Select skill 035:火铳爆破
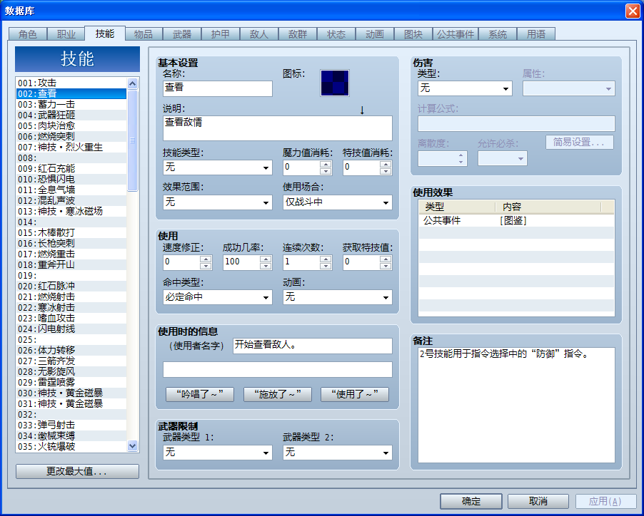The image size is (644, 516). click(x=71, y=447)
